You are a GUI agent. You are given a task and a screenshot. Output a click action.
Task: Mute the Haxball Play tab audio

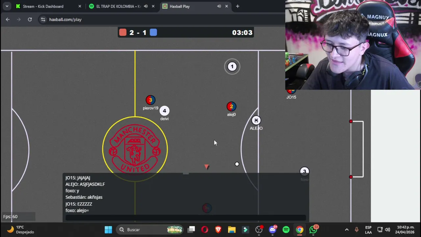219,6
